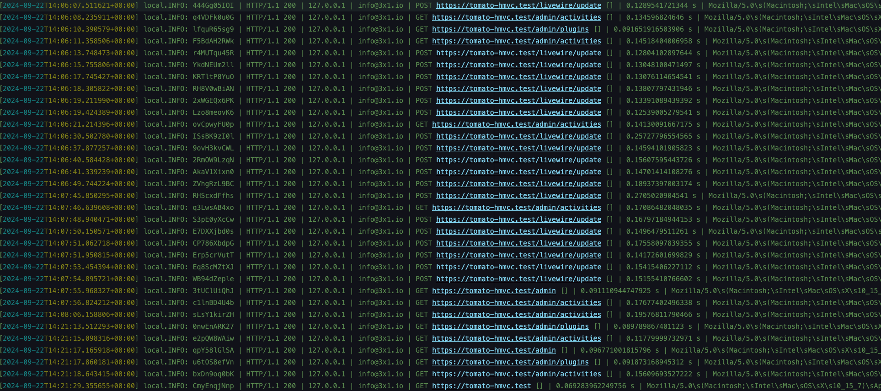This screenshot has height=391, width=881.
Task: Open admin/activities link in q4VDFk0u0G row
Action: pyautogui.click(x=517, y=17)
